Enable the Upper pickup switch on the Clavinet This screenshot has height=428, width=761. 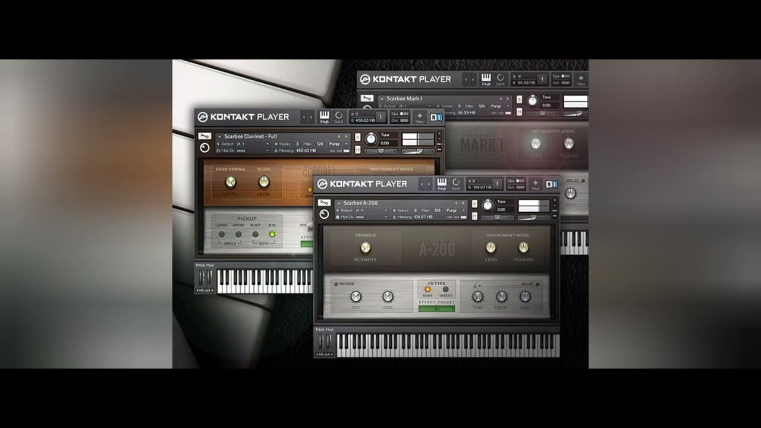(x=238, y=234)
